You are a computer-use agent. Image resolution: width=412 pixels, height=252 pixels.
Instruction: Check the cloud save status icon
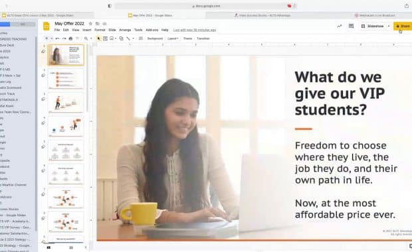point(104,24)
